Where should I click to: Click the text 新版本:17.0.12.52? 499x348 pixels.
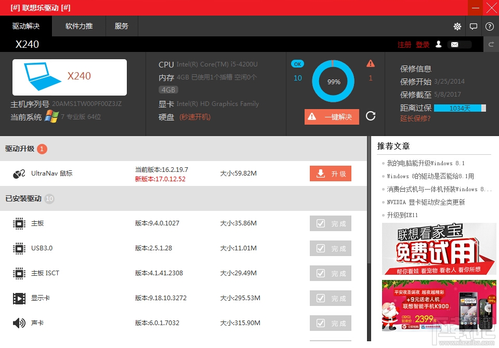click(x=160, y=179)
